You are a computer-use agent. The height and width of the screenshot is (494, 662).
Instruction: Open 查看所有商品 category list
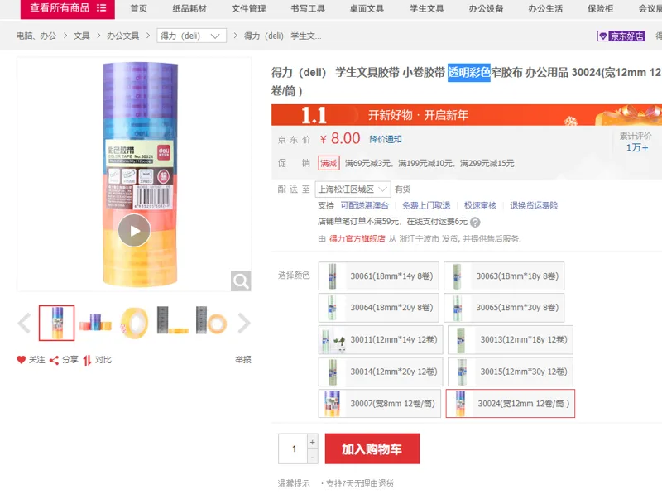coord(68,8)
